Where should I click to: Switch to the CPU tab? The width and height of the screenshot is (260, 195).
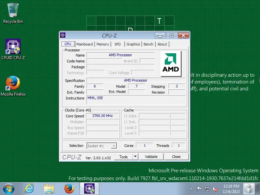pos(68,44)
